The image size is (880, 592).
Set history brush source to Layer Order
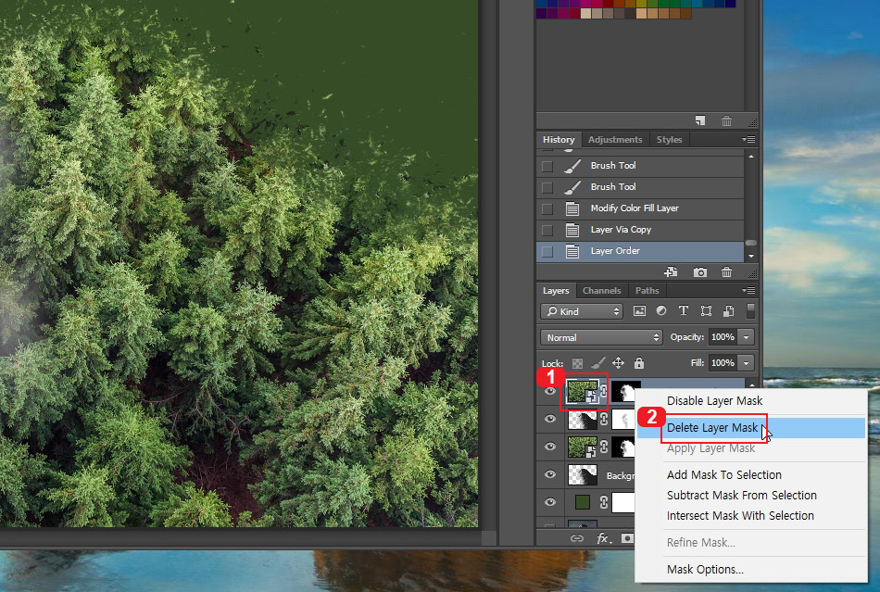click(547, 251)
